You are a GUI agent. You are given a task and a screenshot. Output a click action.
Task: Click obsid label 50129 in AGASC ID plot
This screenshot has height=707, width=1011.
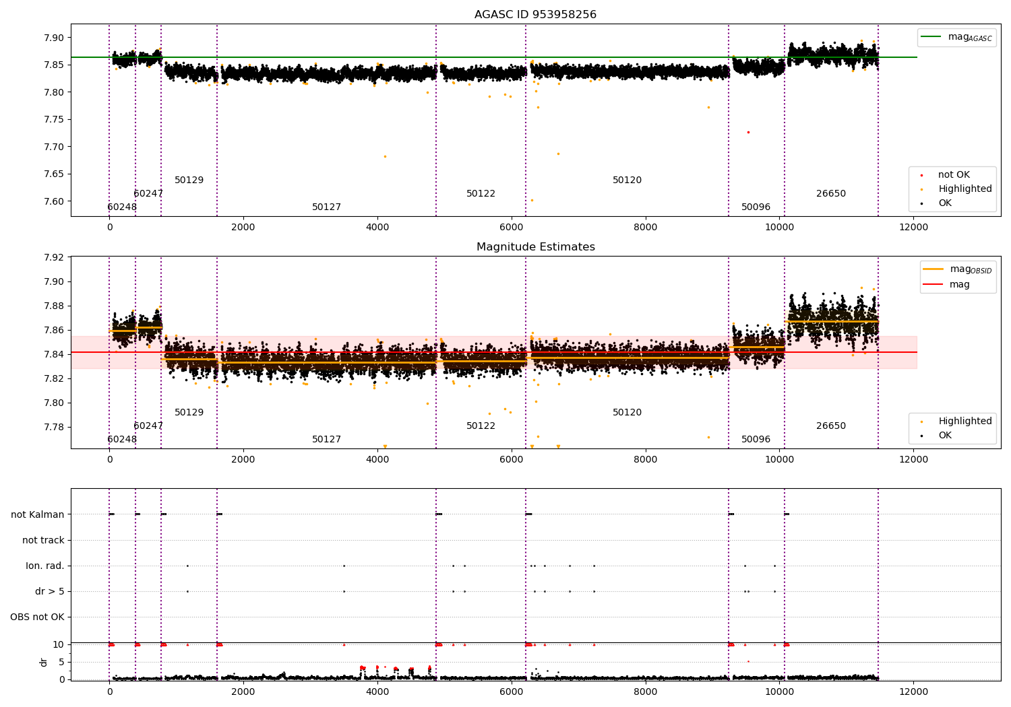[x=189, y=180]
